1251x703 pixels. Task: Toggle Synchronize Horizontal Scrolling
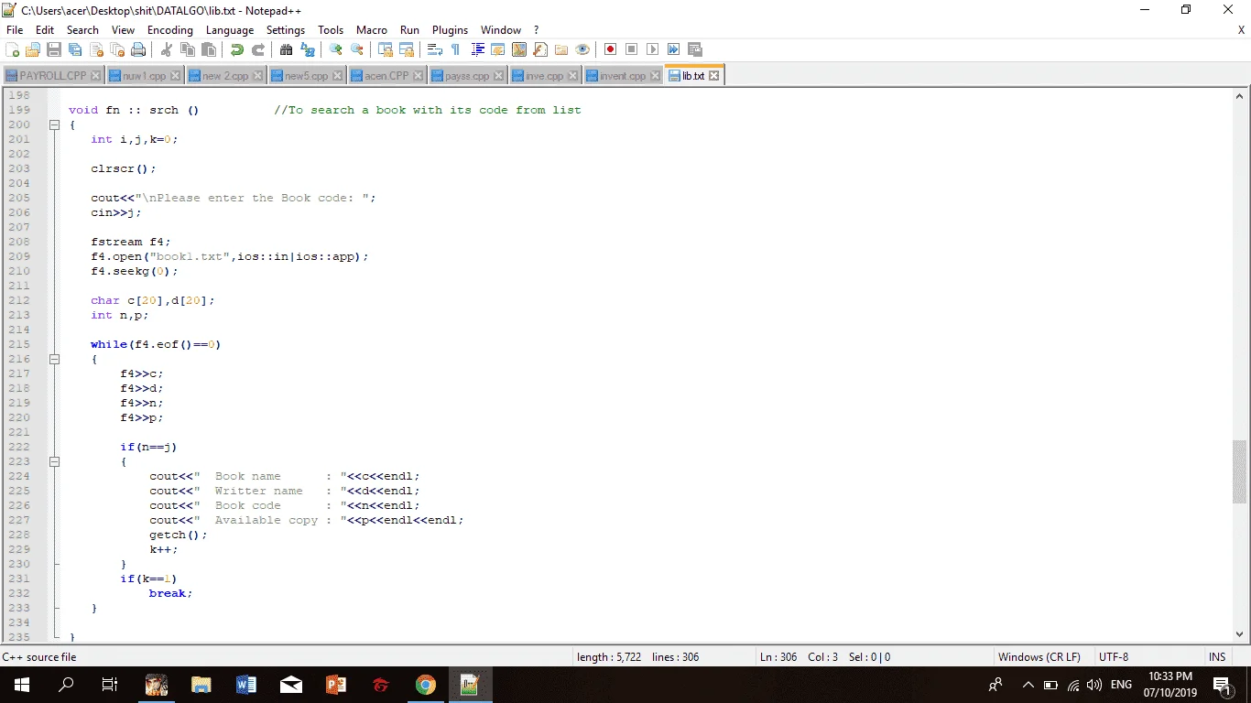[x=407, y=49]
